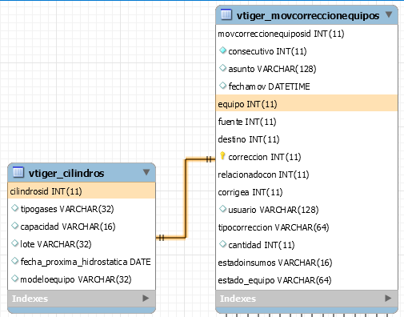Click the diamond icon next to asunto
This screenshot has height=317, width=404.
222,68
